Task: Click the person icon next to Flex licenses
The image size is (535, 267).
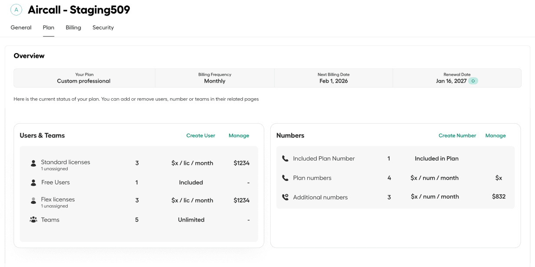Action: [33, 200]
